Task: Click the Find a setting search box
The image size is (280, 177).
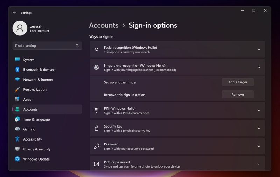Action: (x=44, y=46)
